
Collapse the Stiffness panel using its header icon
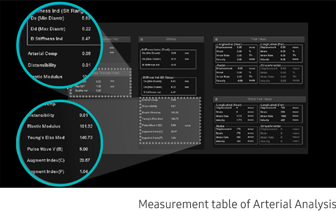pos(142,39)
